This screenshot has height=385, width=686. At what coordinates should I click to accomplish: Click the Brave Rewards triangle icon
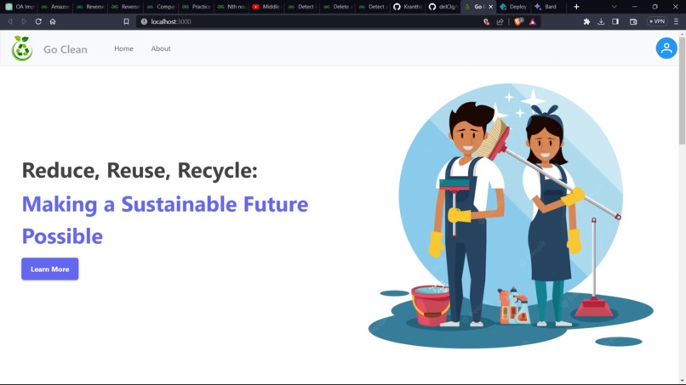coord(533,22)
